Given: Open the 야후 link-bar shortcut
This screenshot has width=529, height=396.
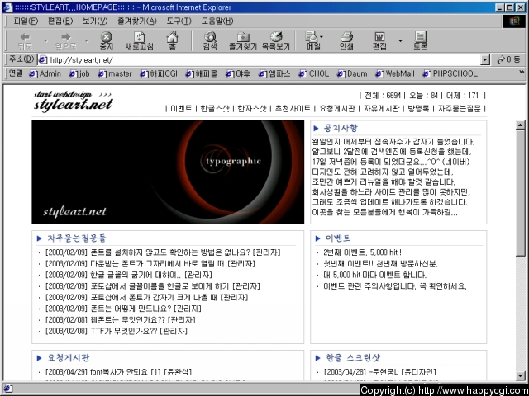Looking at the screenshot, I should pyautogui.click(x=238, y=73).
